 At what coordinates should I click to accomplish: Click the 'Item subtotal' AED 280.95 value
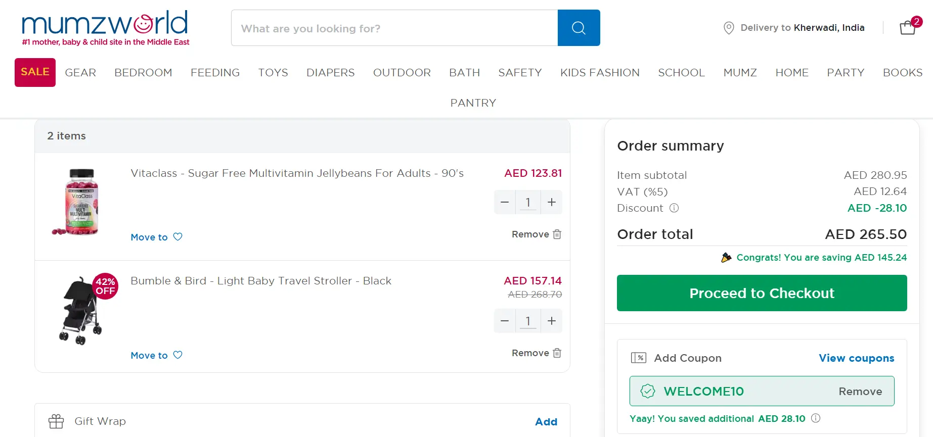pos(875,175)
